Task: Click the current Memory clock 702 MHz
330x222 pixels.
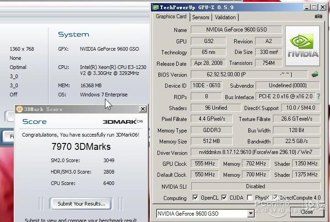Action: pos(256,164)
